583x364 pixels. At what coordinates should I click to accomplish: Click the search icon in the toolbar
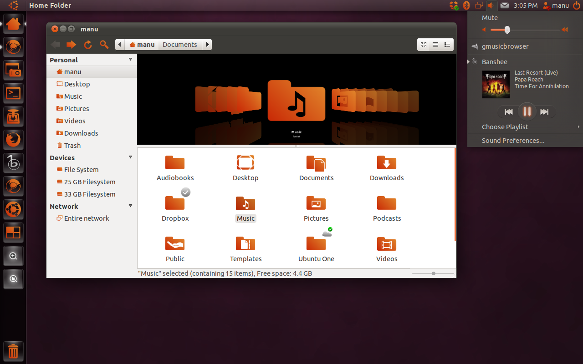coord(104,44)
